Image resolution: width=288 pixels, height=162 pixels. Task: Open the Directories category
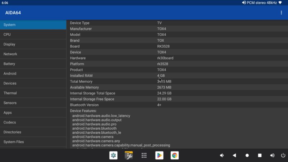33,132
